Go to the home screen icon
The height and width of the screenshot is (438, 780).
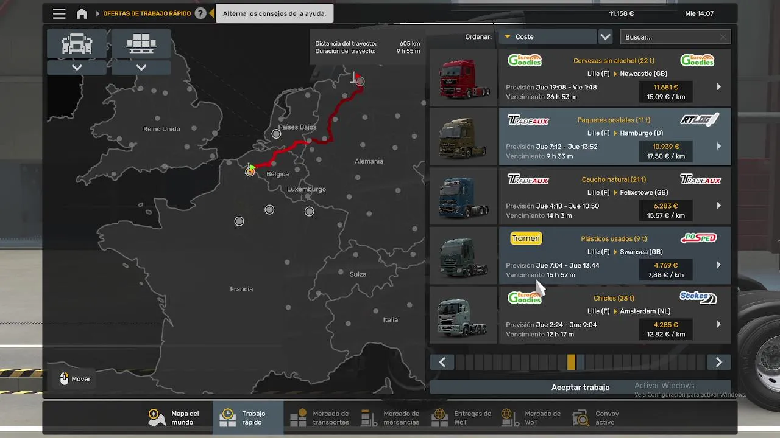coord(82,13)
